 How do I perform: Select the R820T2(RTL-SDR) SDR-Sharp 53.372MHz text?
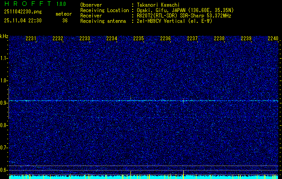click(x=184, y=16)
